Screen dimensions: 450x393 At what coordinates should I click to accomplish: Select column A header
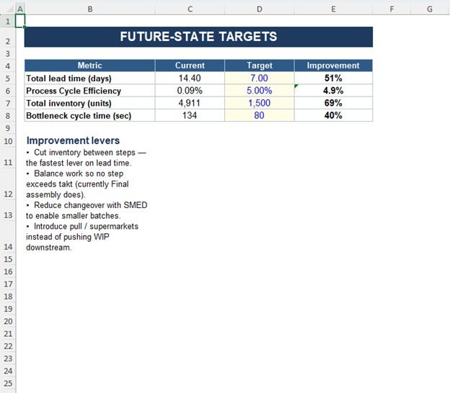[20, 9]
